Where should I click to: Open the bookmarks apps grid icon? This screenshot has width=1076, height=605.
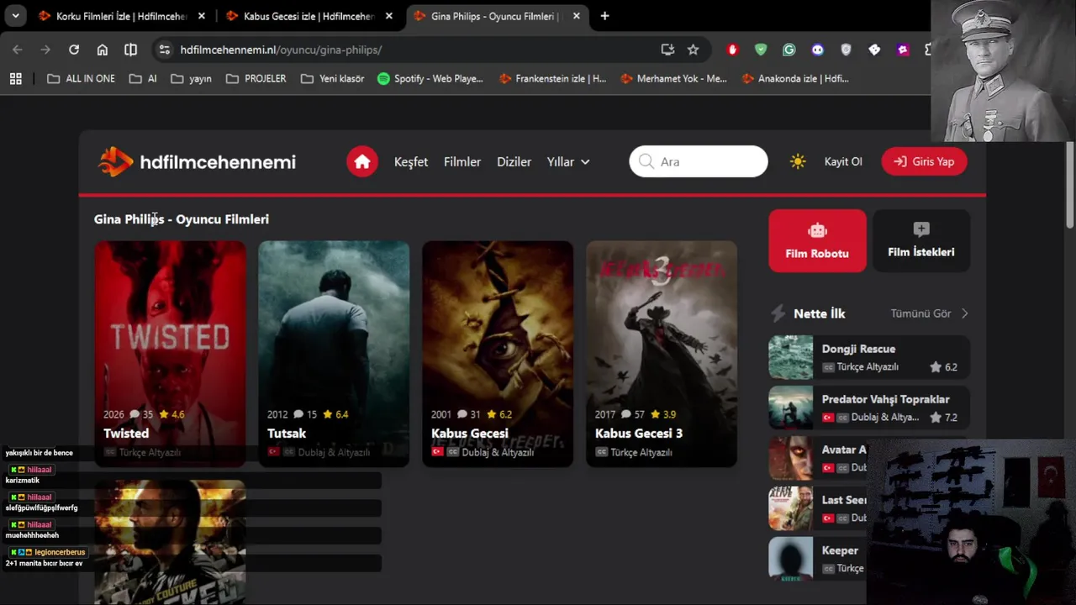point(15,78)
